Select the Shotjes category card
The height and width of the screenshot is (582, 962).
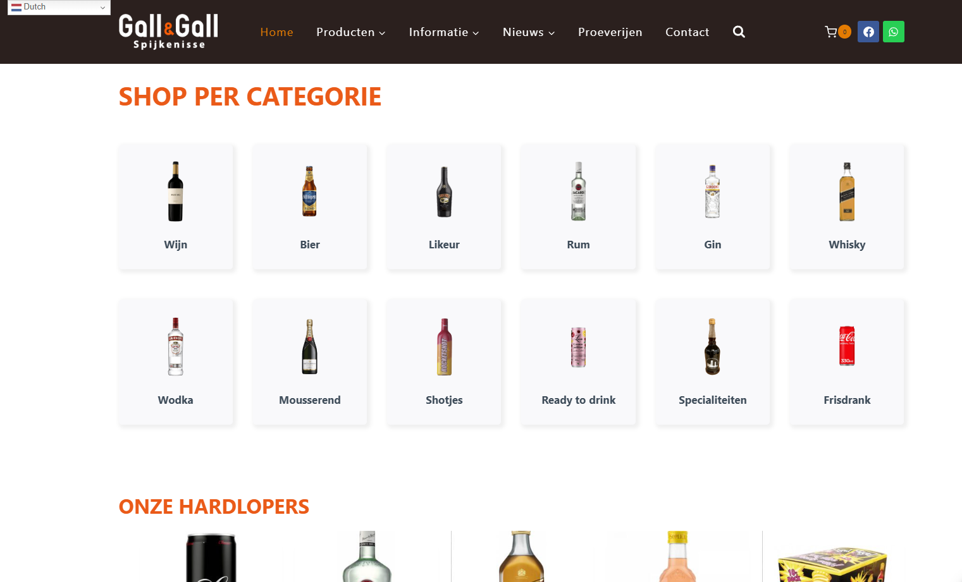point(444,362)
